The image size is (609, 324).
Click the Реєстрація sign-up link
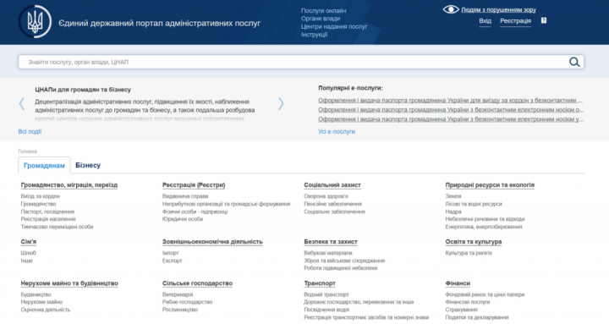point(515,21)
